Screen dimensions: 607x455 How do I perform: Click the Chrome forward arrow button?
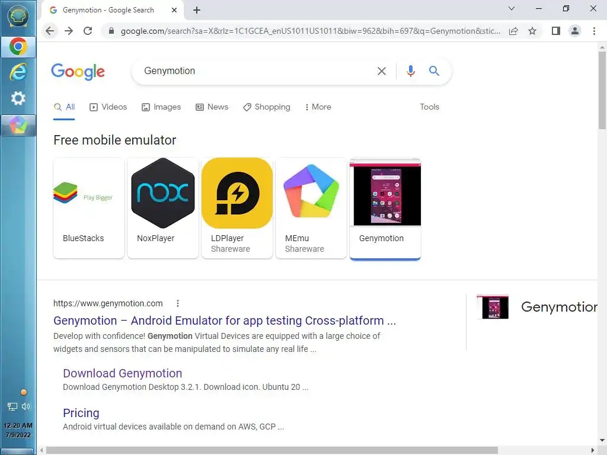(69, 31)
